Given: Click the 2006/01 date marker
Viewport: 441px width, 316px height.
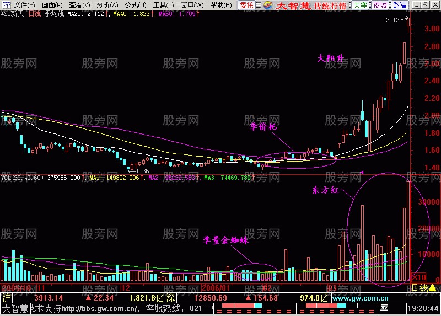Looking at the screenshot, I should 216,288.
